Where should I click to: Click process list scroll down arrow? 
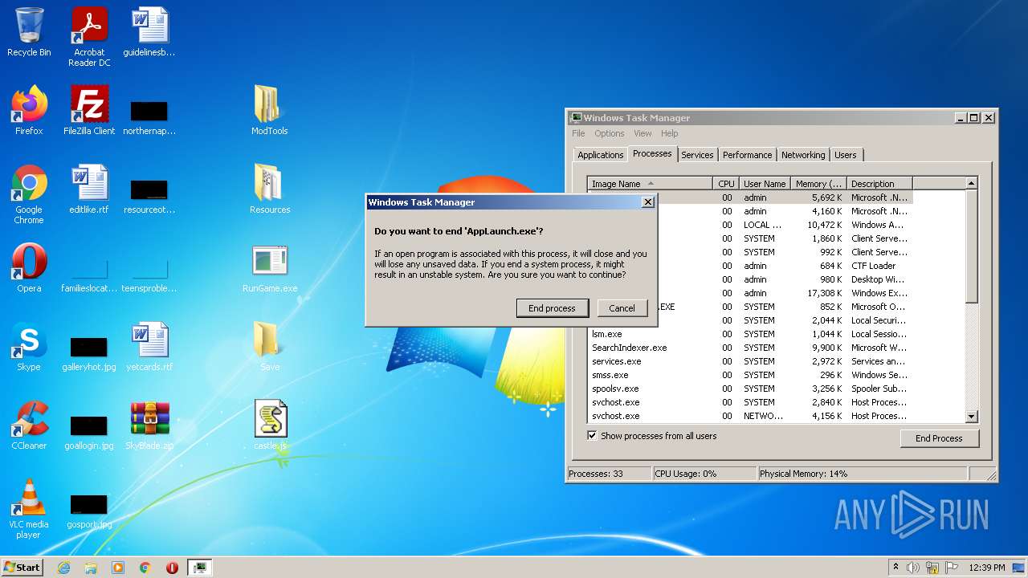(x=971, y=417)
